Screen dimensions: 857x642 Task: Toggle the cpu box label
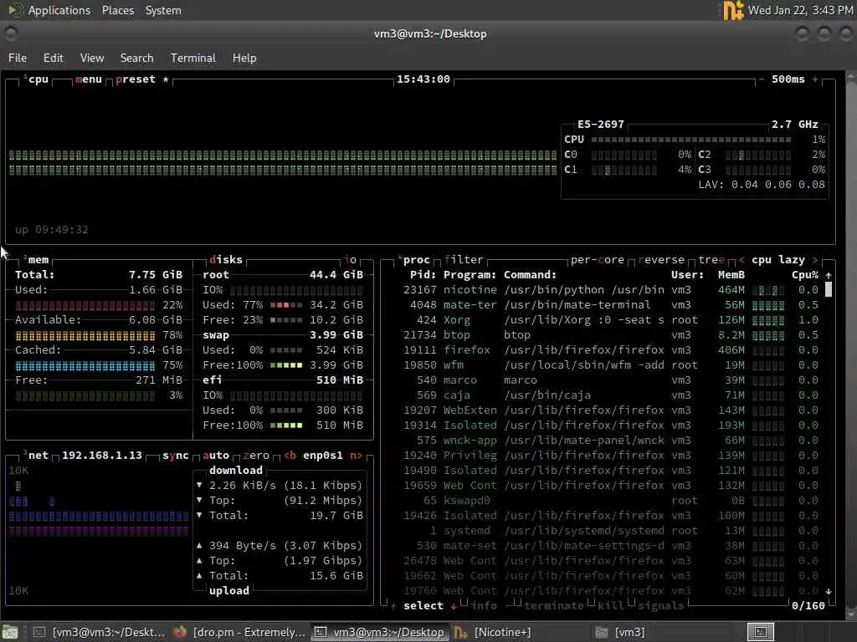[x=37, y=79]
